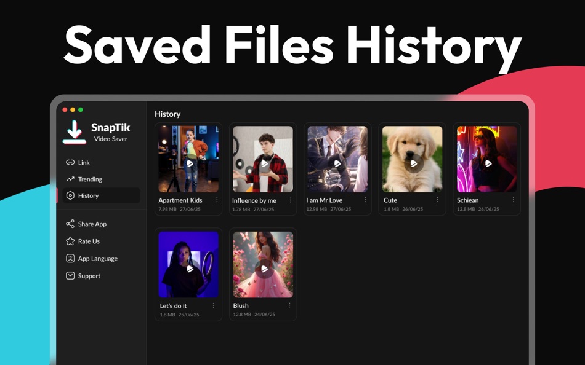
Task: Click the Apartment Kids title text
Action: (180, 200)
